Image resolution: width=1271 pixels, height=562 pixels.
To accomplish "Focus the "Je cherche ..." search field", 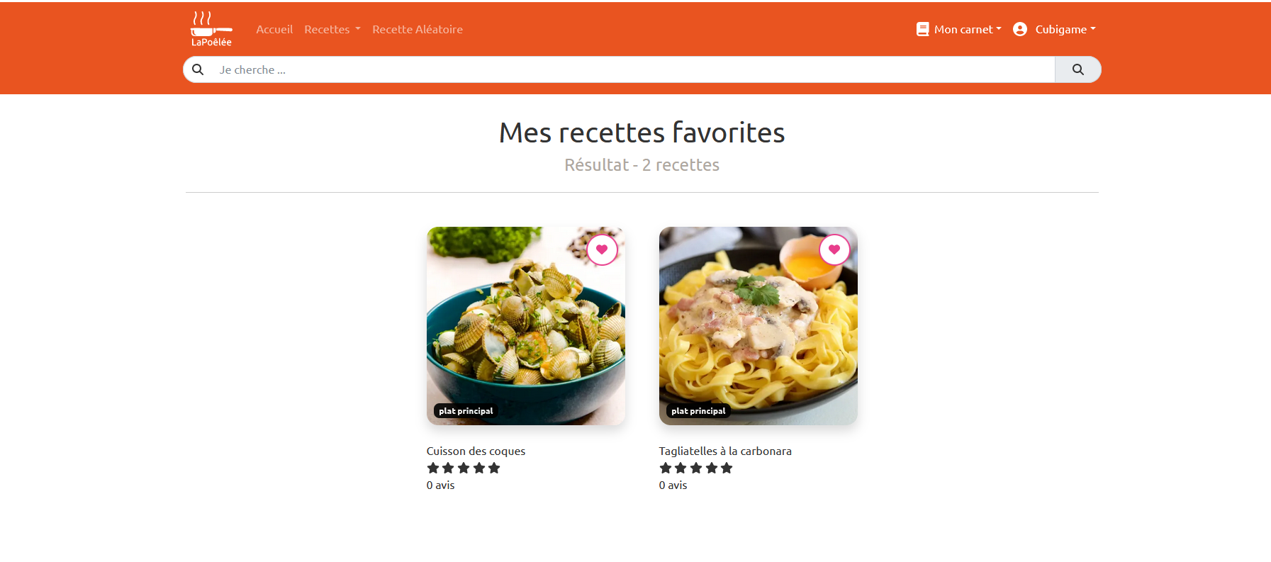I will (631, 69).
